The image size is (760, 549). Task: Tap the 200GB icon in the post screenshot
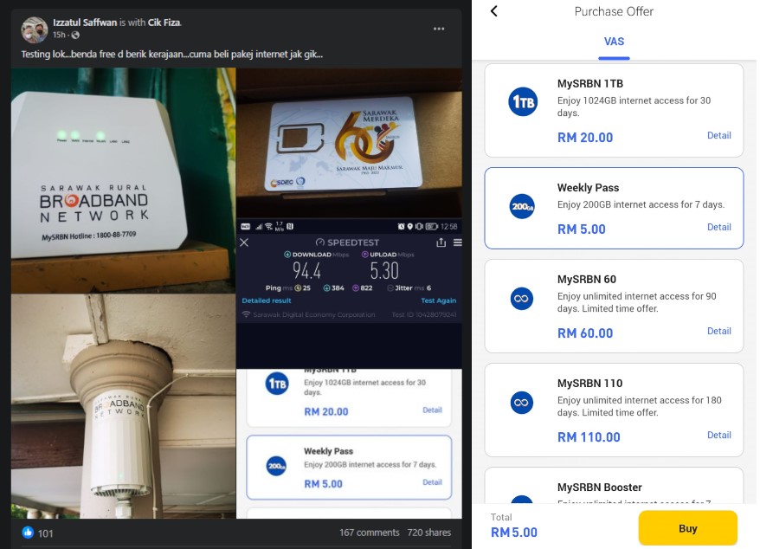pyautogui.click(x=276, y=466)
